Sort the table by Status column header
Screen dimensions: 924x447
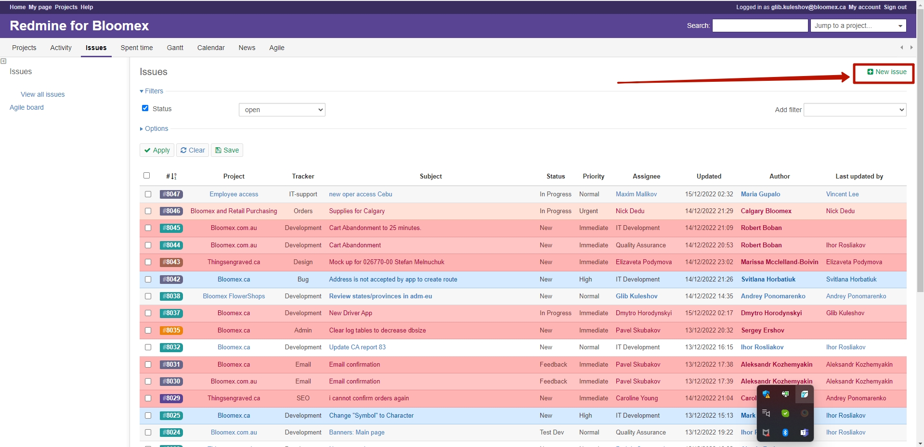pos(556,177)
